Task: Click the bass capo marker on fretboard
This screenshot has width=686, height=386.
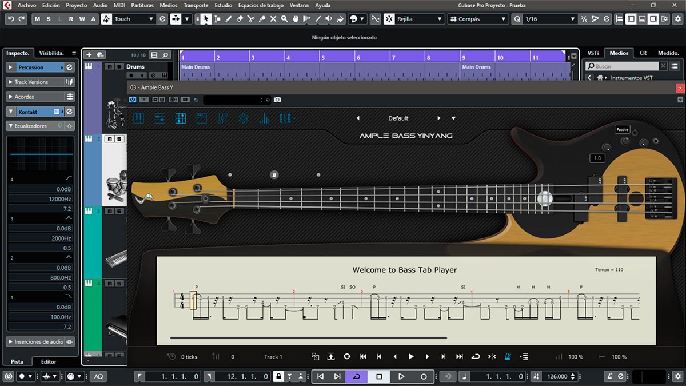Action: [x=545, y=198]
